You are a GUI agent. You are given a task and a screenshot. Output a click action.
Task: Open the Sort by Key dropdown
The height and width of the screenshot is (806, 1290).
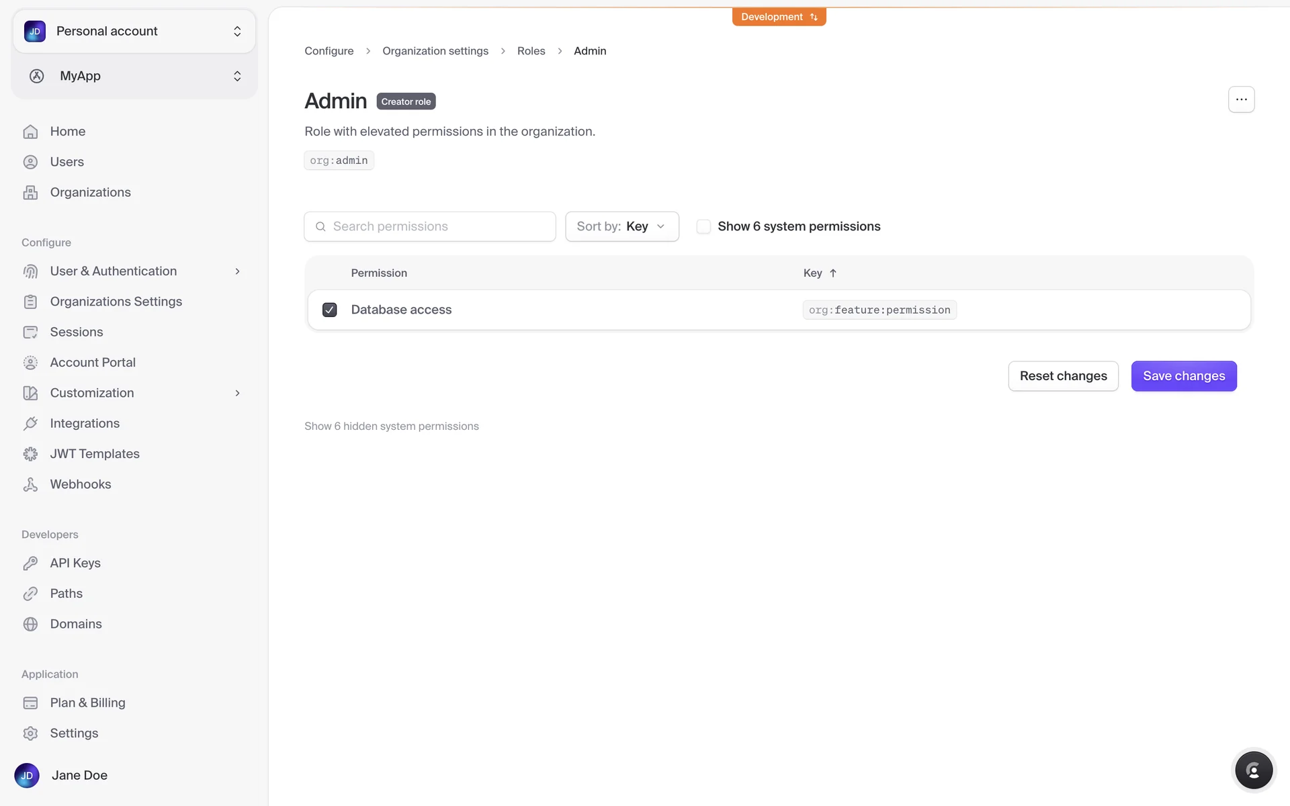point(621,227)
